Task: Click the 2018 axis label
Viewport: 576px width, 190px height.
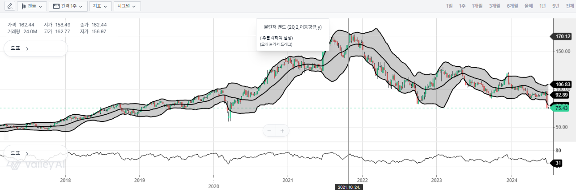Action: pos(65,181)
